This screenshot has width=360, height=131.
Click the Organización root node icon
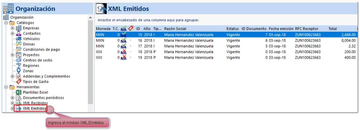pyautogui.click(x=6, y=17)
